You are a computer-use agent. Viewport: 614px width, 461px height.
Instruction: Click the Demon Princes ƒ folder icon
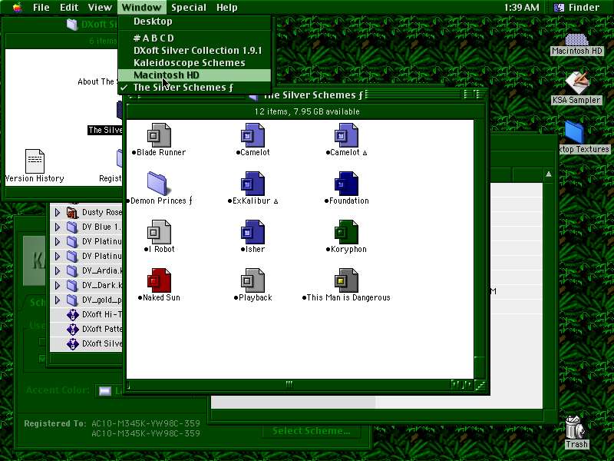click(x=157, y=184)
